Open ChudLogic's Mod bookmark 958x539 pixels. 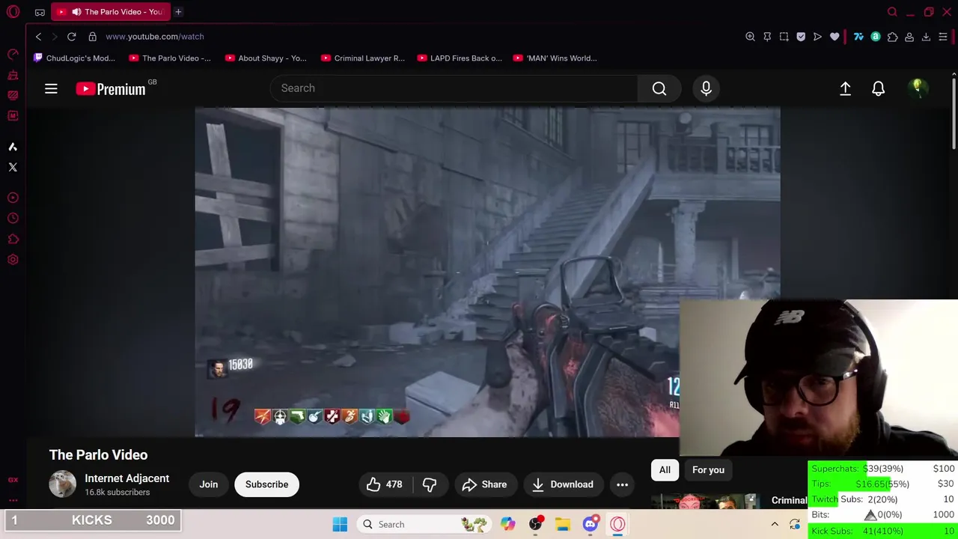[74, 58]
